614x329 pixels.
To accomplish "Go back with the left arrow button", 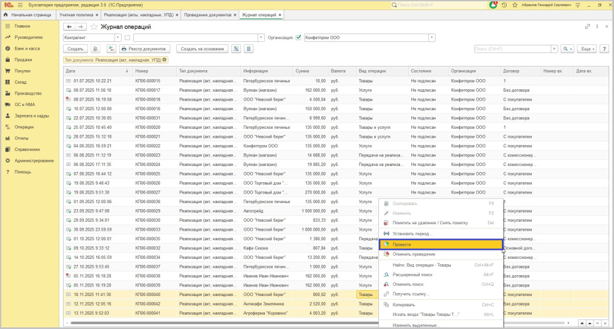I will (x=69, y=27).
